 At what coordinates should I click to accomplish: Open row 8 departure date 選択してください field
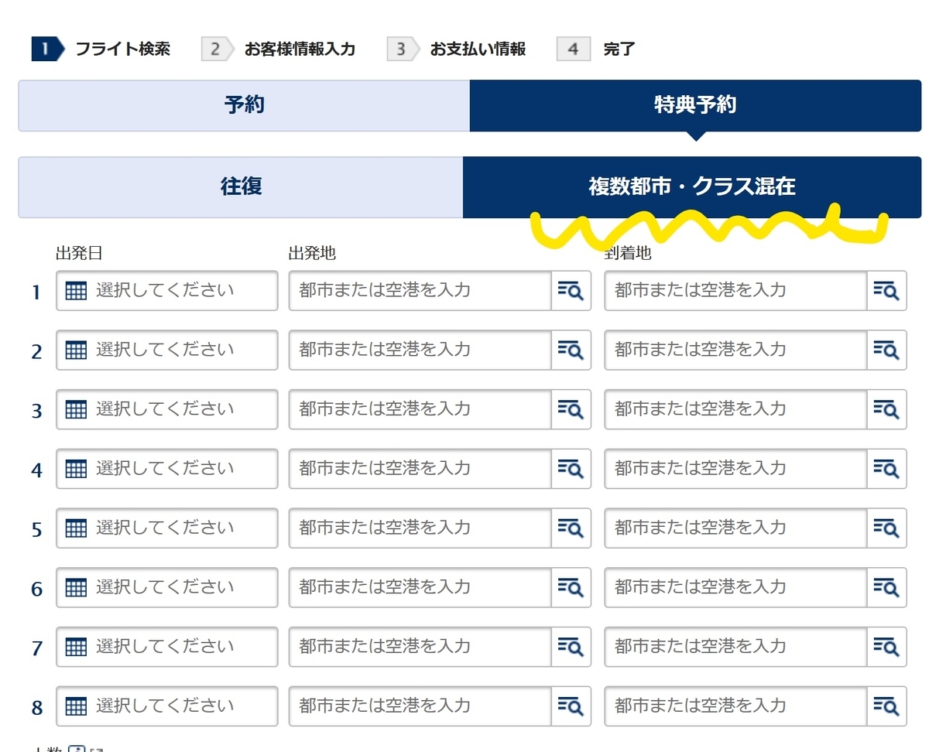point(166,706)
